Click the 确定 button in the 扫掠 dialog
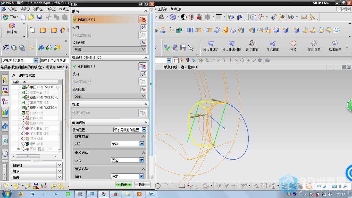This screenshot has height=198, width=352. click(x=124, y=185)
